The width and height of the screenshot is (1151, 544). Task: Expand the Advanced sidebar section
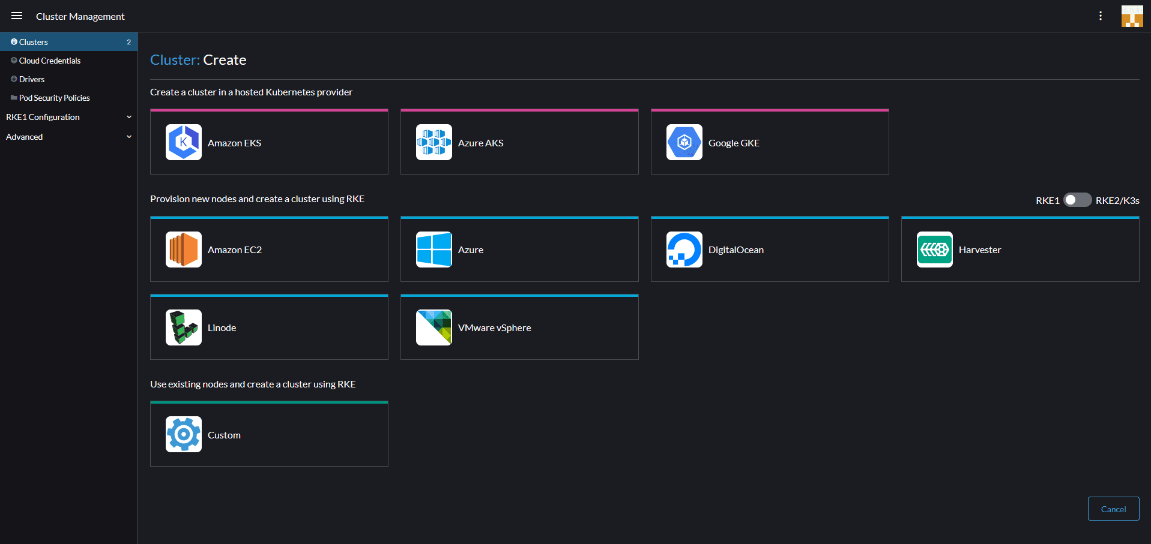click(x=68, y=137)
